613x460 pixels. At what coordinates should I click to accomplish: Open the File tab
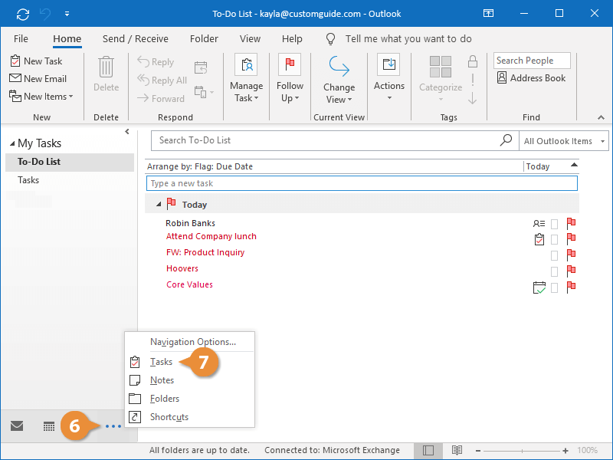(21, 39)
